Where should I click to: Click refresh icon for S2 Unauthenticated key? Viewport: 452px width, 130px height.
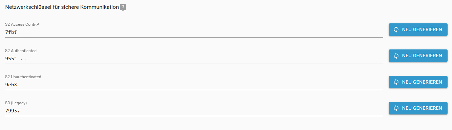(x=396, y=82)
